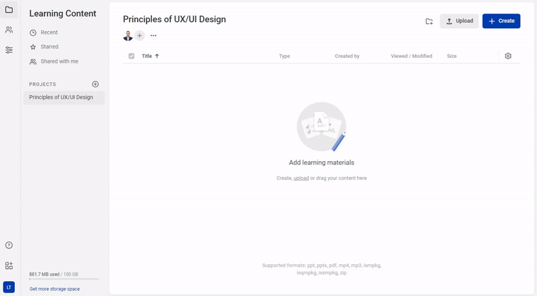Toggle the select all checkbox in header
Viewport: 537px width, 296px height.
(132, 56)
